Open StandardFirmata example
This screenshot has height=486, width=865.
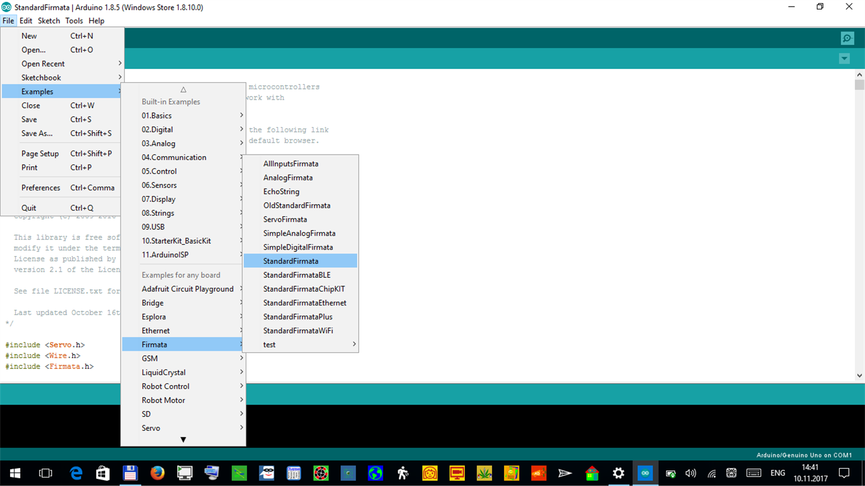(300, 261)
